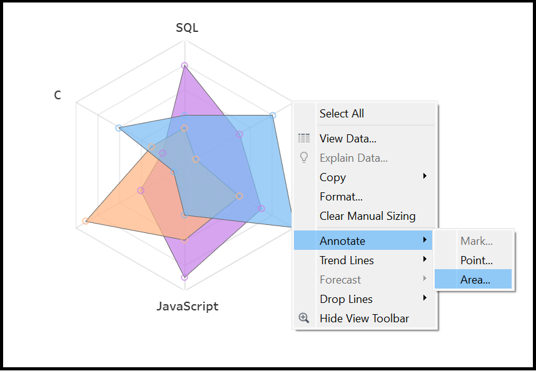The height and width of the screenshot is (371, 536).
Task: Choose Clear Manual Sizing
Action: [367, 216]
